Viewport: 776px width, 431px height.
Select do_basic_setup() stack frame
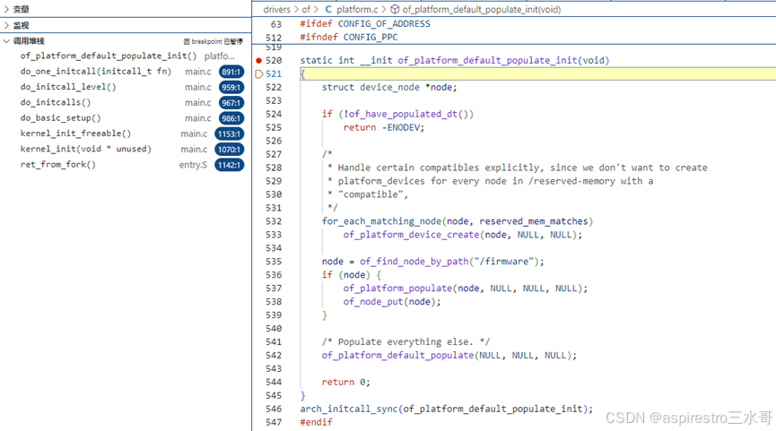[126, 118]
